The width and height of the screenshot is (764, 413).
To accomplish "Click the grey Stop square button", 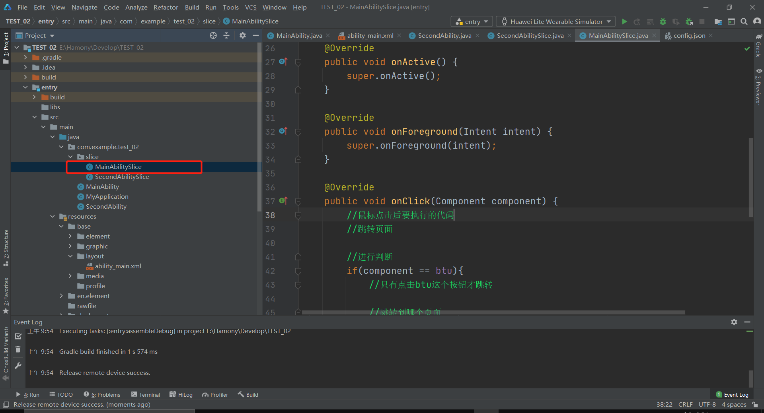I will pyautogui.click(x=702, y=21).
